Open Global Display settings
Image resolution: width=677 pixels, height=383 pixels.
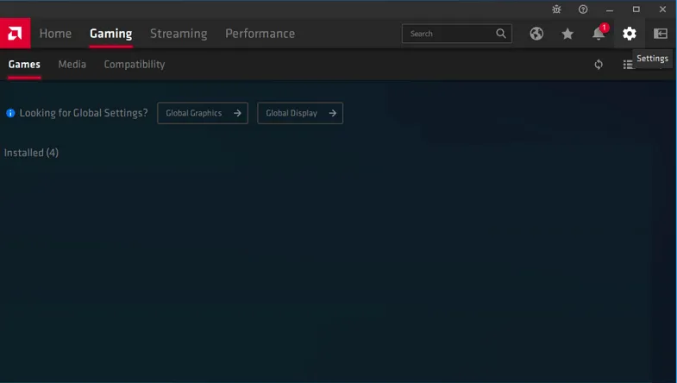300,113
